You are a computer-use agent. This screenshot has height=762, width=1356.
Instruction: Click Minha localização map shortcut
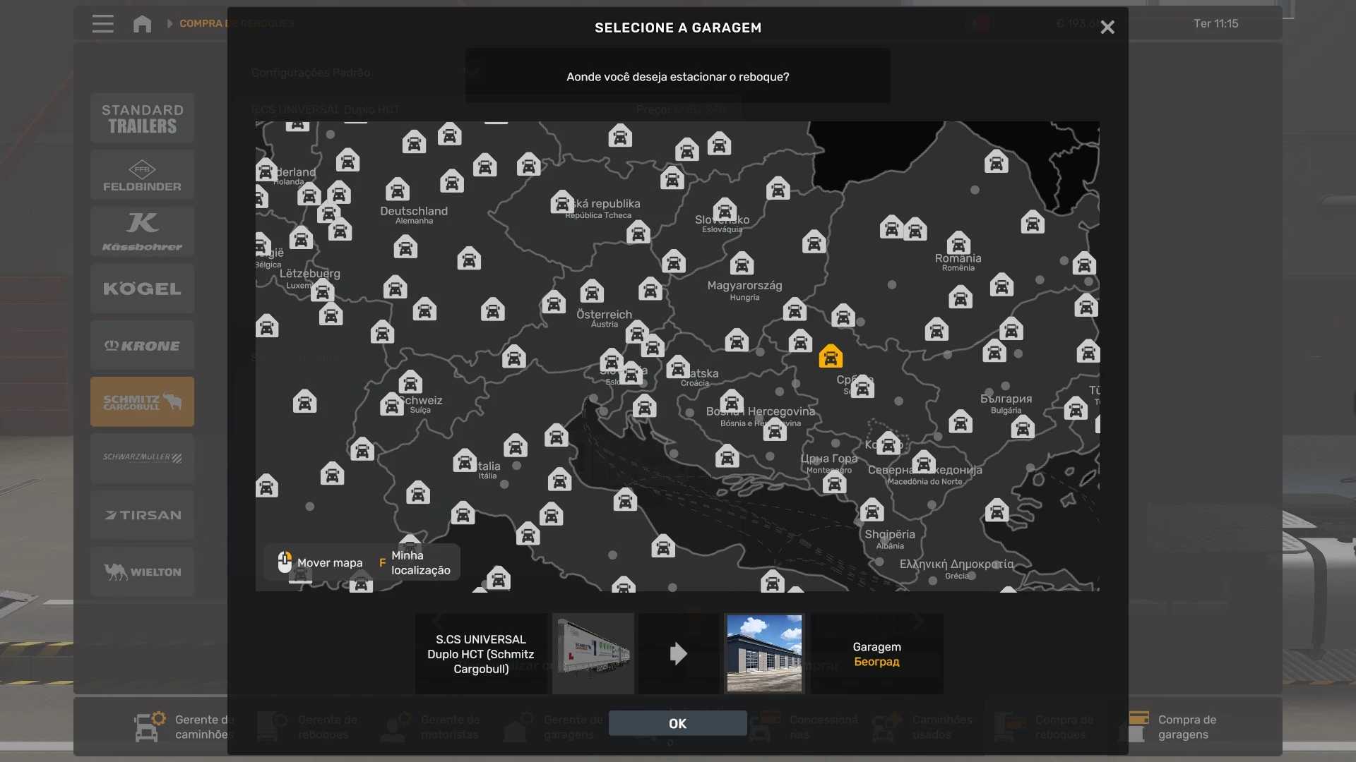click(x=420, y=563)
